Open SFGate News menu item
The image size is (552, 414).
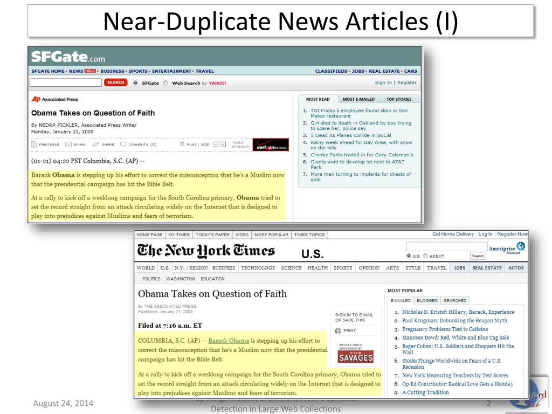[76, 71]
